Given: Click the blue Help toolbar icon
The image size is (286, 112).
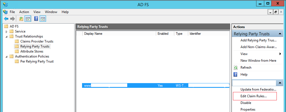Looking at the screenshot, I should click(36, 19).
